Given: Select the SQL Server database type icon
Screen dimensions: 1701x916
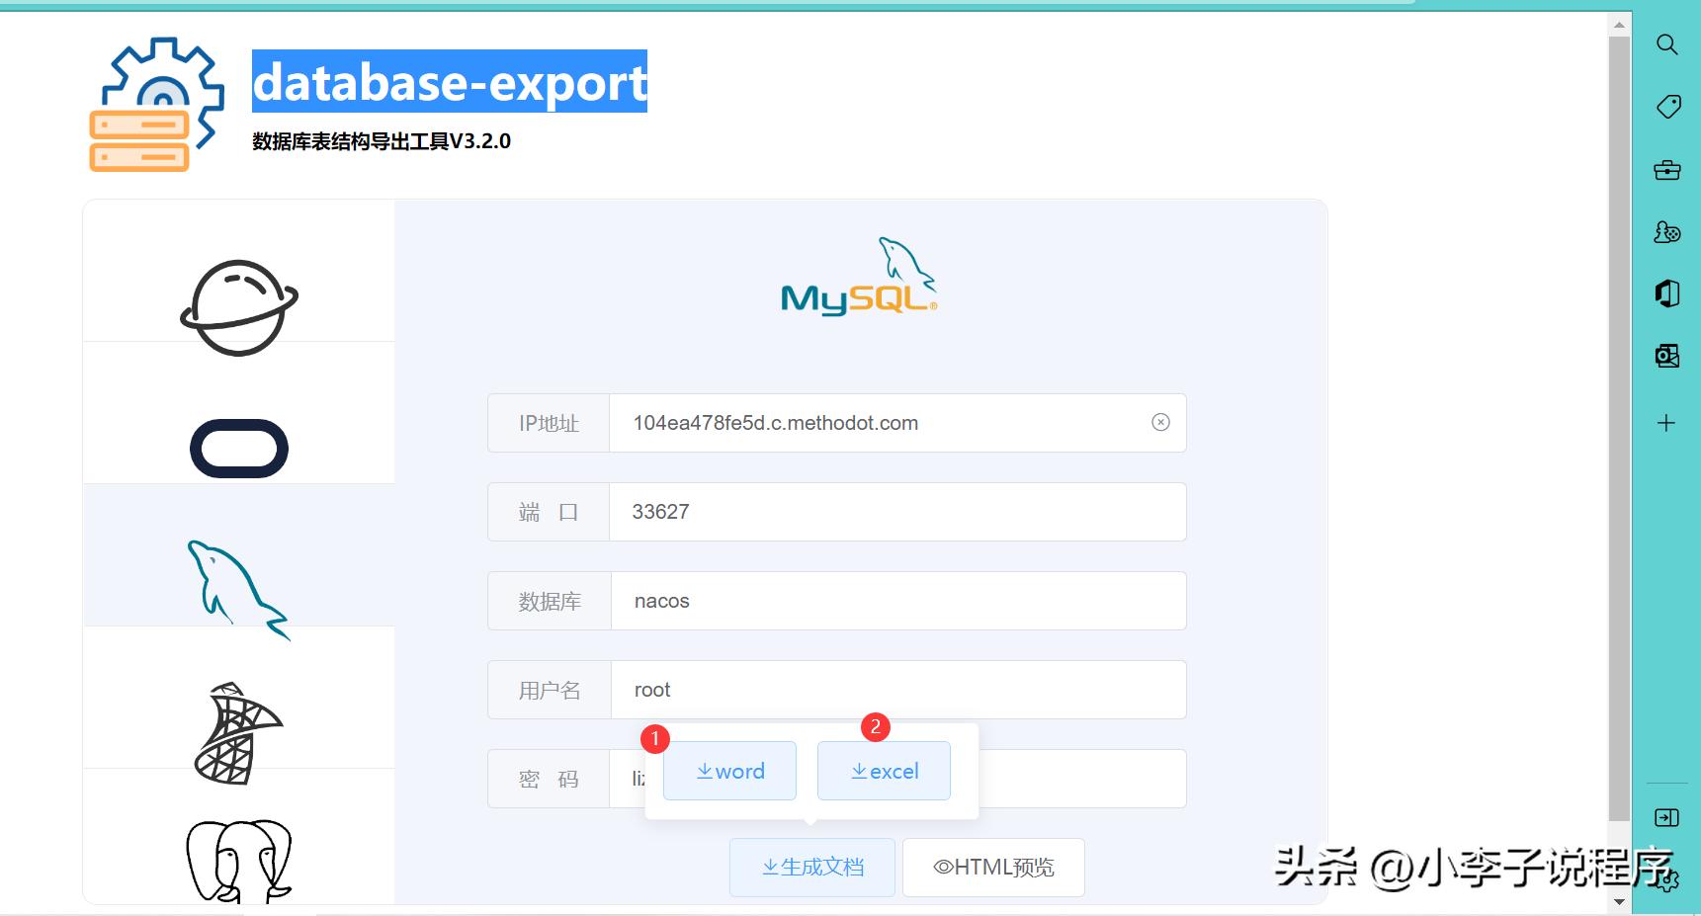Looking at the screenshot, I should 239,733.
